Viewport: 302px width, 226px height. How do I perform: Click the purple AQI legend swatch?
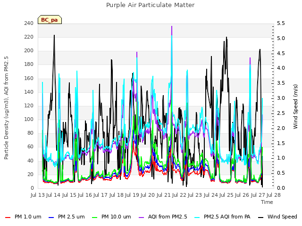pyautogui.click(x=142, y=218)
